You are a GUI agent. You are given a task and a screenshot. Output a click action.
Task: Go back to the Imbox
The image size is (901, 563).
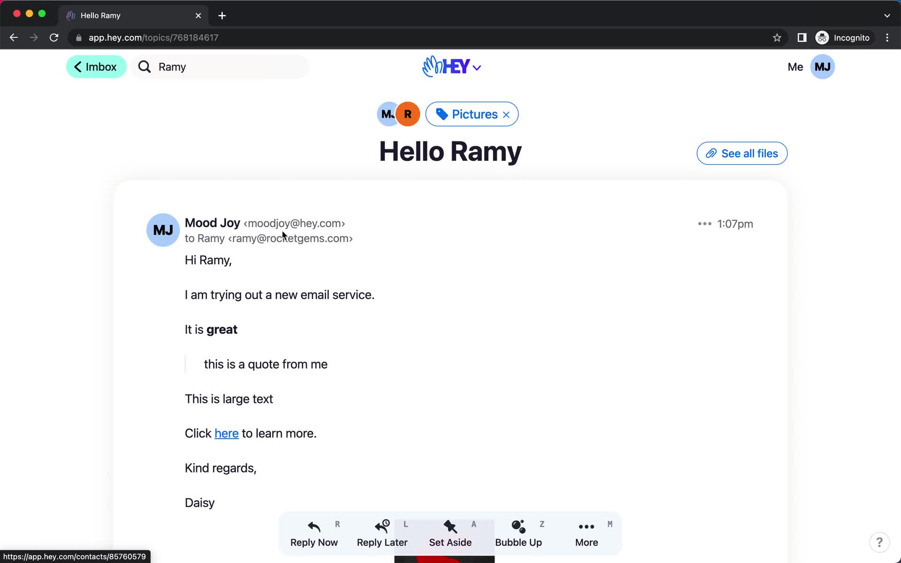coord(96,67)
